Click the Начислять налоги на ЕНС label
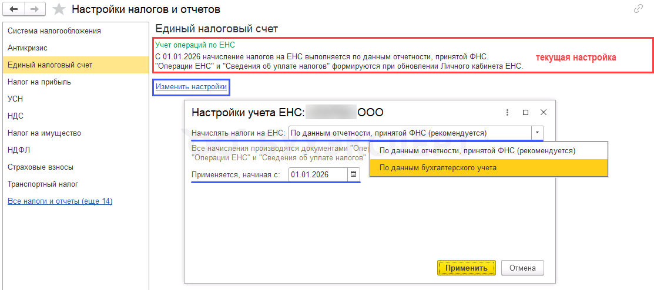The image size is (654, 290). pyautogui.click(x=239, y=133)
